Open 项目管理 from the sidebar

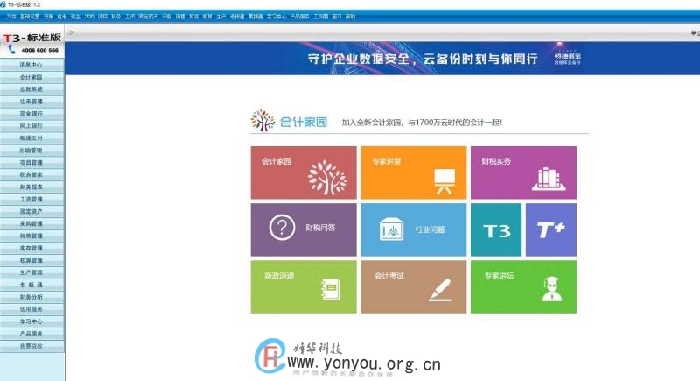(x=31, y=163)
